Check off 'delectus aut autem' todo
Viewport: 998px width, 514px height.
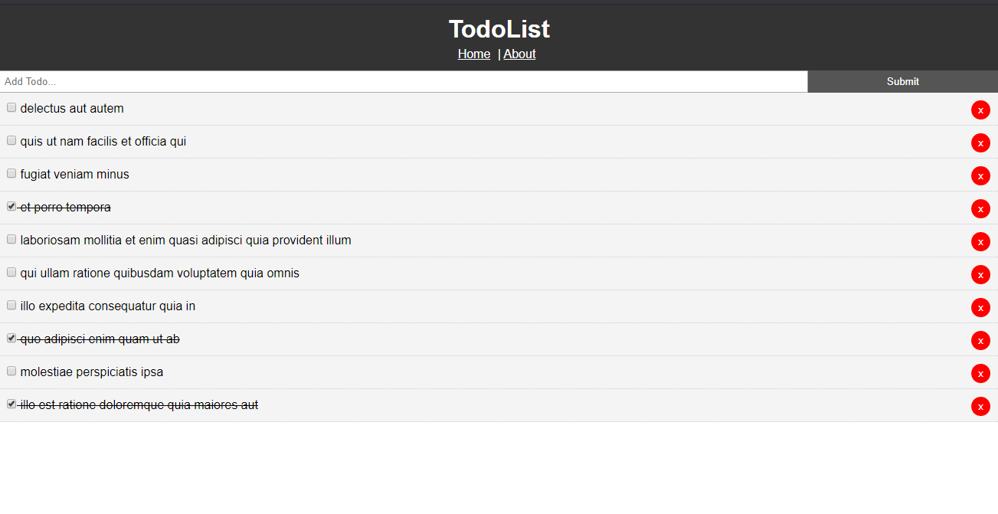coord(11,107)
